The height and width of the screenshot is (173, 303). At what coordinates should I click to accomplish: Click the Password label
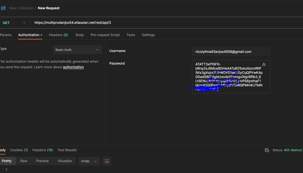tap(117, 63)
